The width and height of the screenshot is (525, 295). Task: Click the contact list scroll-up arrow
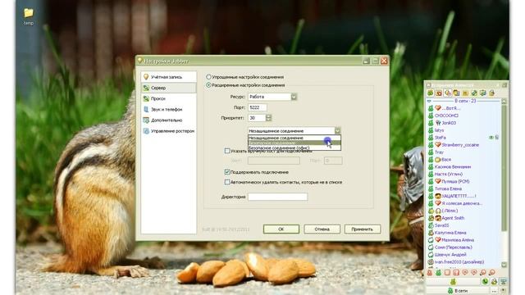coord(504,102)
